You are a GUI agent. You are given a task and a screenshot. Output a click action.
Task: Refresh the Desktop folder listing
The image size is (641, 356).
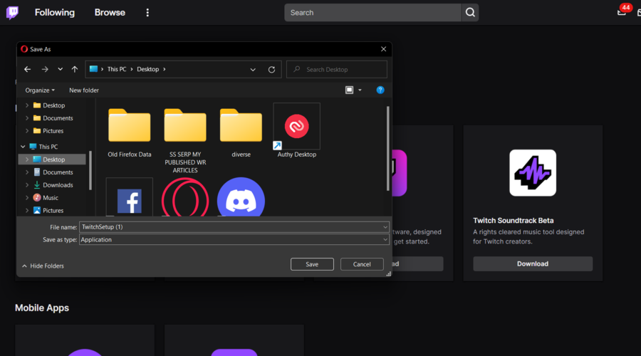tap(271, 70)
